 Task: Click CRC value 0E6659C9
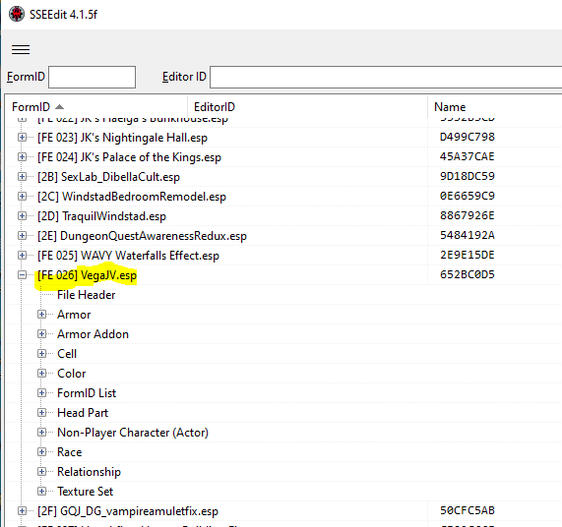tap(468, 196)
